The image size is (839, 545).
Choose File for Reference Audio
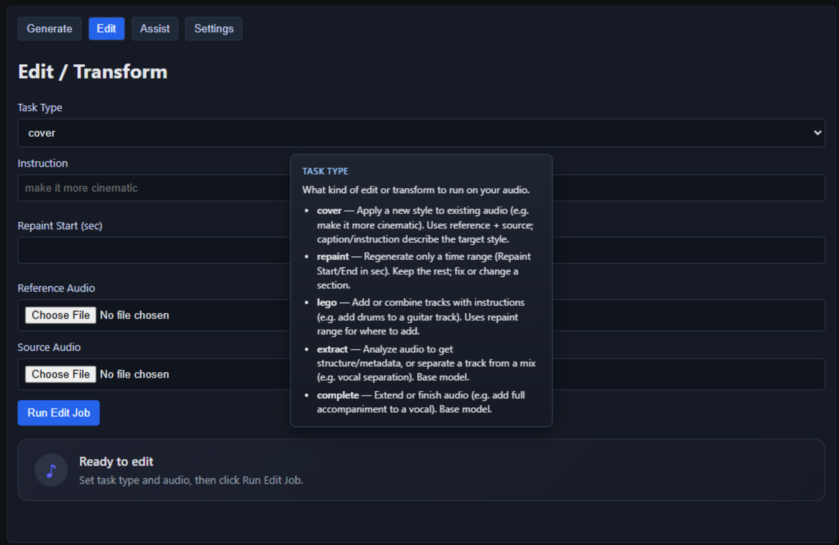pyautogui.click(x=60, y=315)
